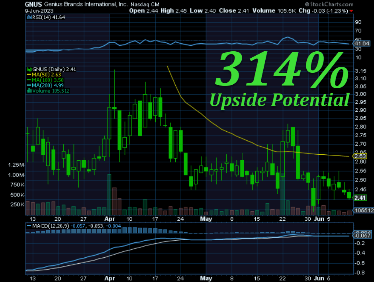
Task: Click the -0.4 label on the MACD axis
Action: (360, 253)
